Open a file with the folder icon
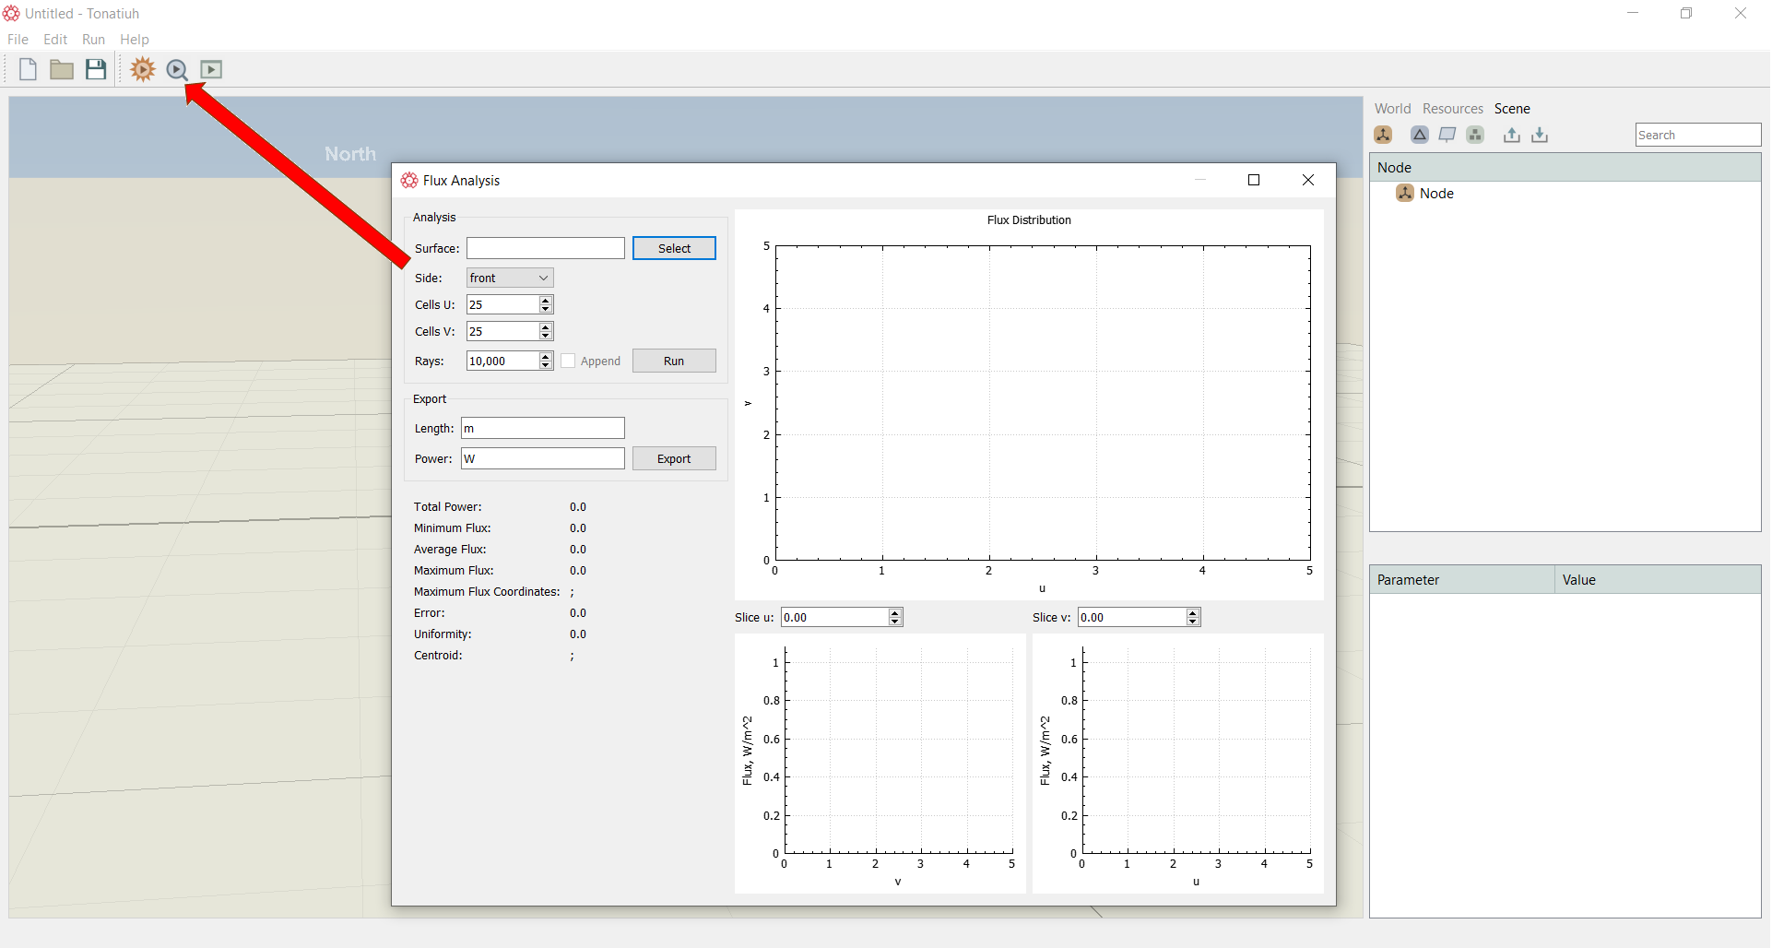The width and height of the screenshot is (1772, 948). 62,69
